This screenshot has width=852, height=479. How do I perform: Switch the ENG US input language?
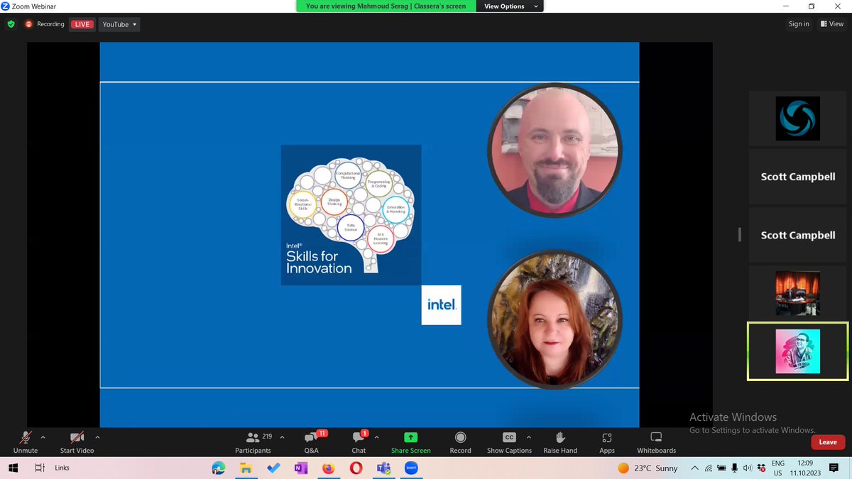tap(778, 468)
